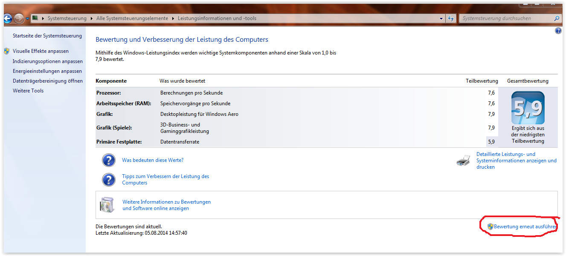Click the back navigation arrow button
The width and height of the screenshot is (566, 256).
click(x=7, y=18)
